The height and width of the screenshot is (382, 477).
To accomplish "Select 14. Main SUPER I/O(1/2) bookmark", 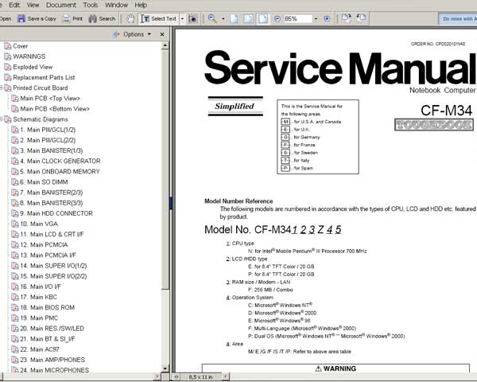I will pos(53,266).
